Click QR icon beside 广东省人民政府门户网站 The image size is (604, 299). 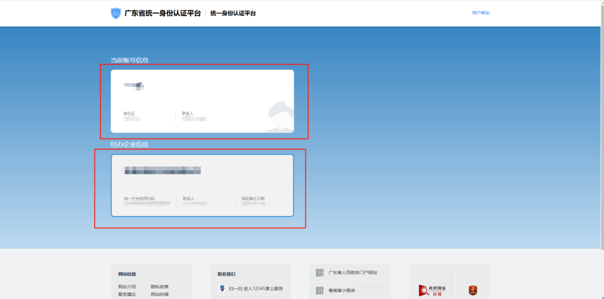pyautogui.click(x=319, y=272)
